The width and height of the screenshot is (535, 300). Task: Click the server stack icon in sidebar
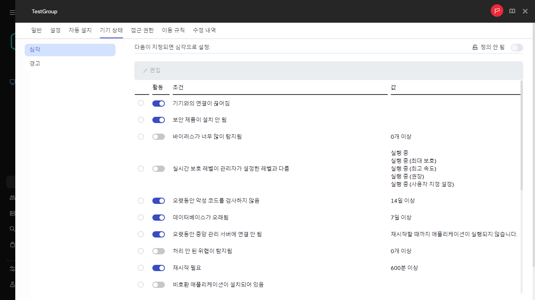point(12,213)
